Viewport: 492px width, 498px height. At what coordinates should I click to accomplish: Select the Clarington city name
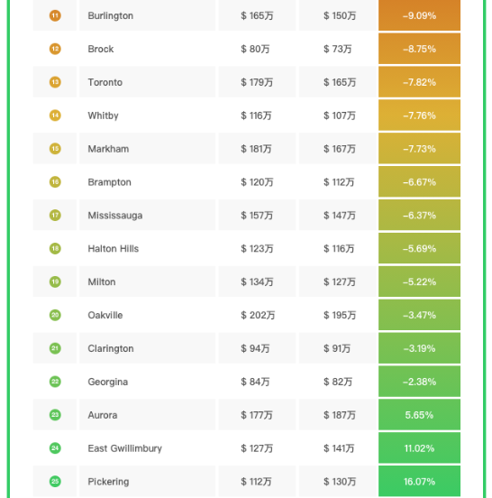(x=111, y=349)
